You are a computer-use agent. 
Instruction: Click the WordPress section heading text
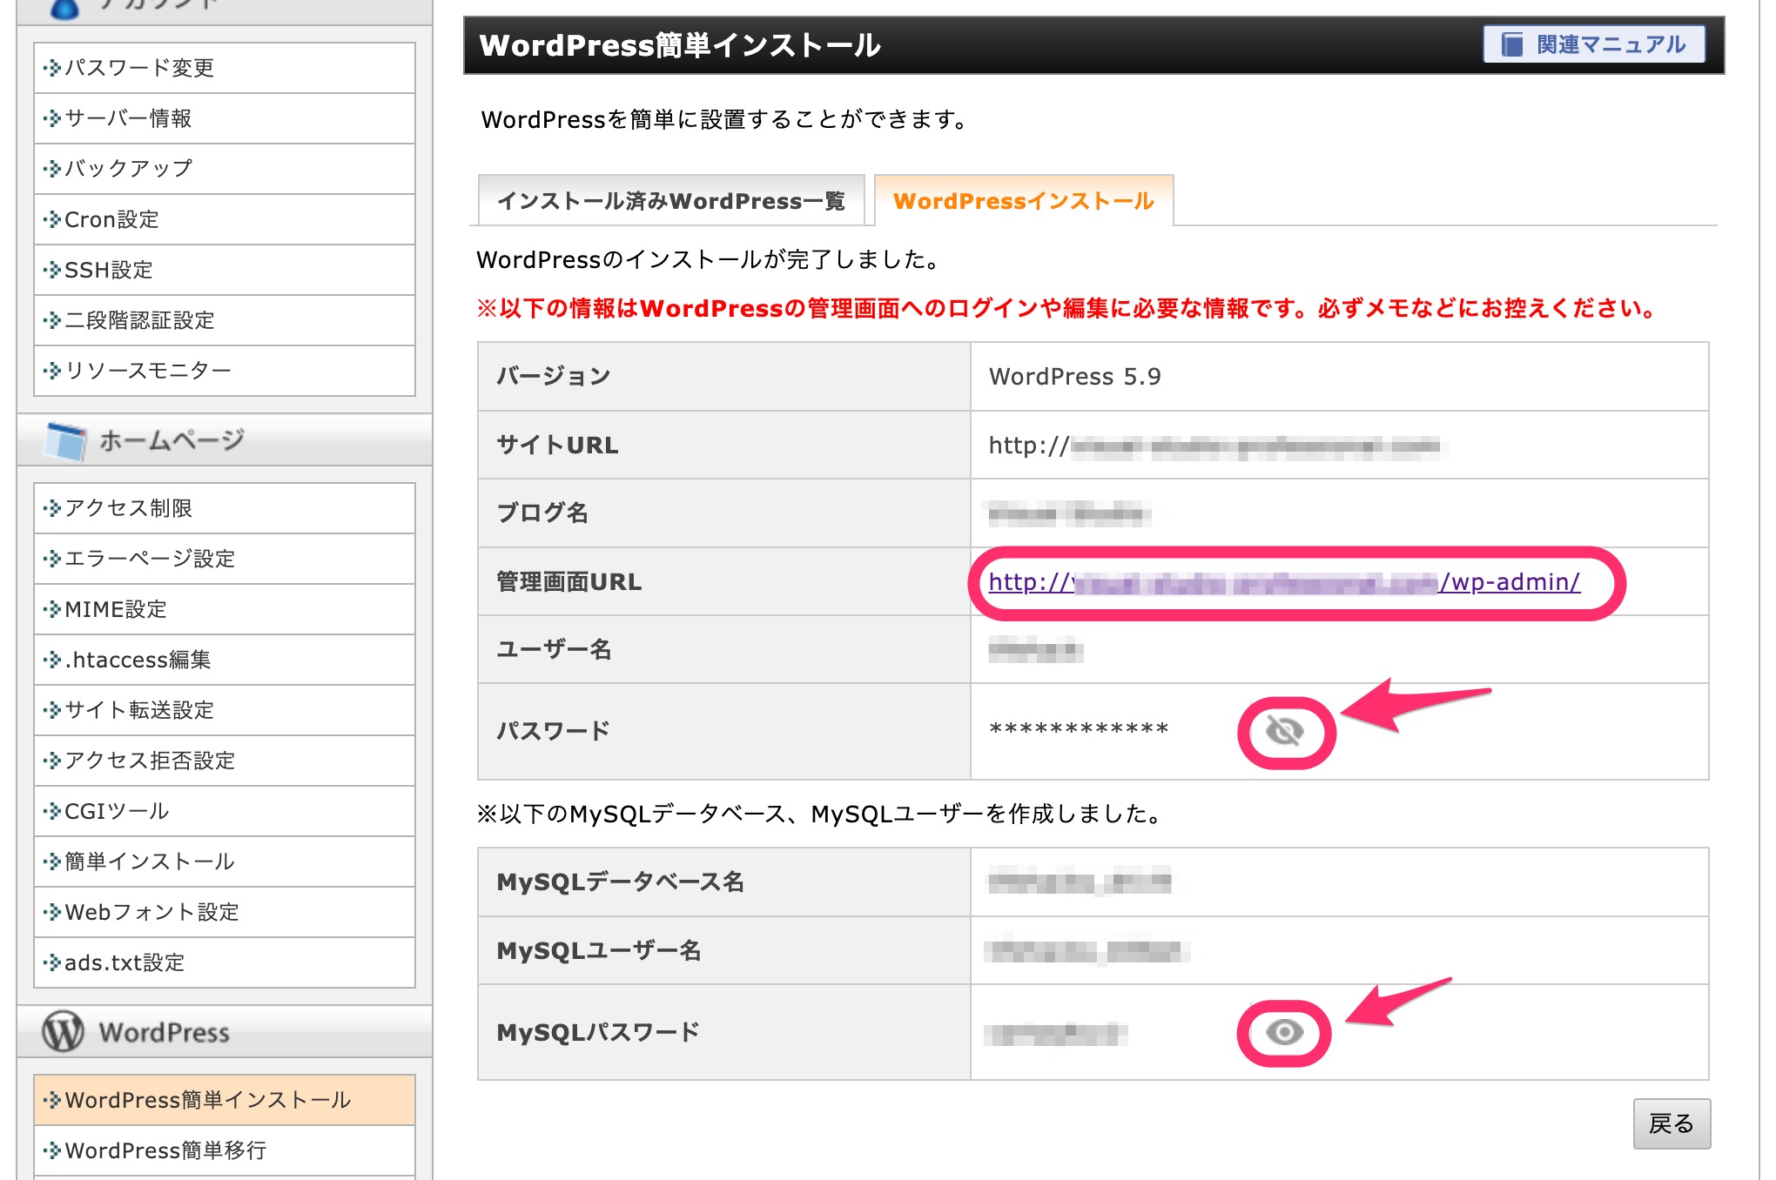[x=165, y=1032]
